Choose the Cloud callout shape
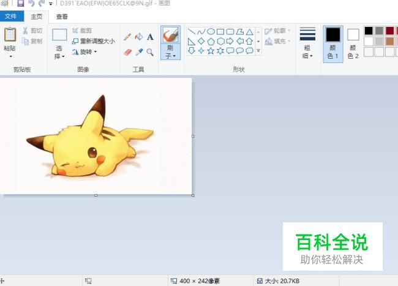Image resolution: width=398 pixels, height=286 pixels. point(249,51)
